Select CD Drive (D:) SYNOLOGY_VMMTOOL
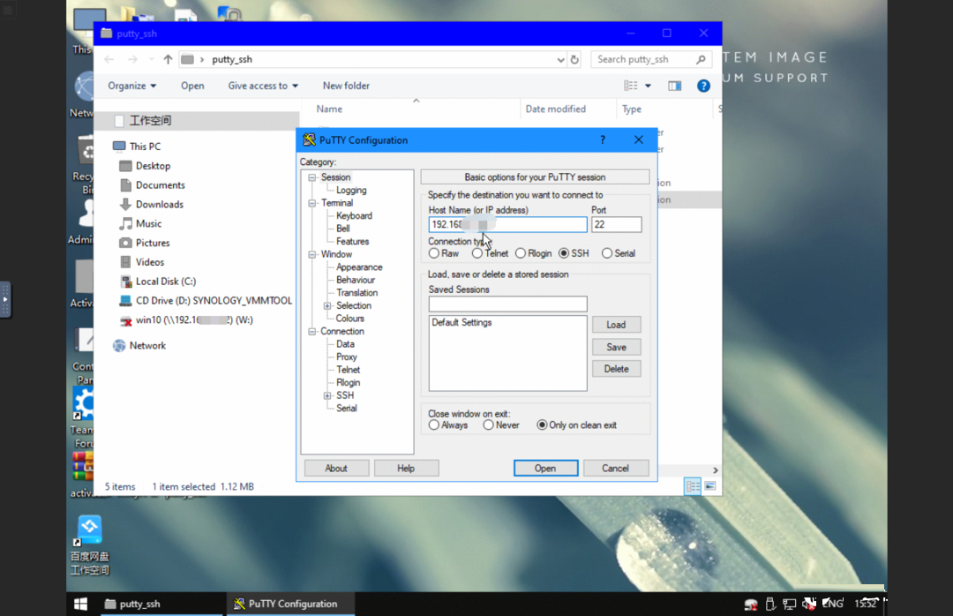Viewport: 953px width, 616px height. (x=214, y=301)
